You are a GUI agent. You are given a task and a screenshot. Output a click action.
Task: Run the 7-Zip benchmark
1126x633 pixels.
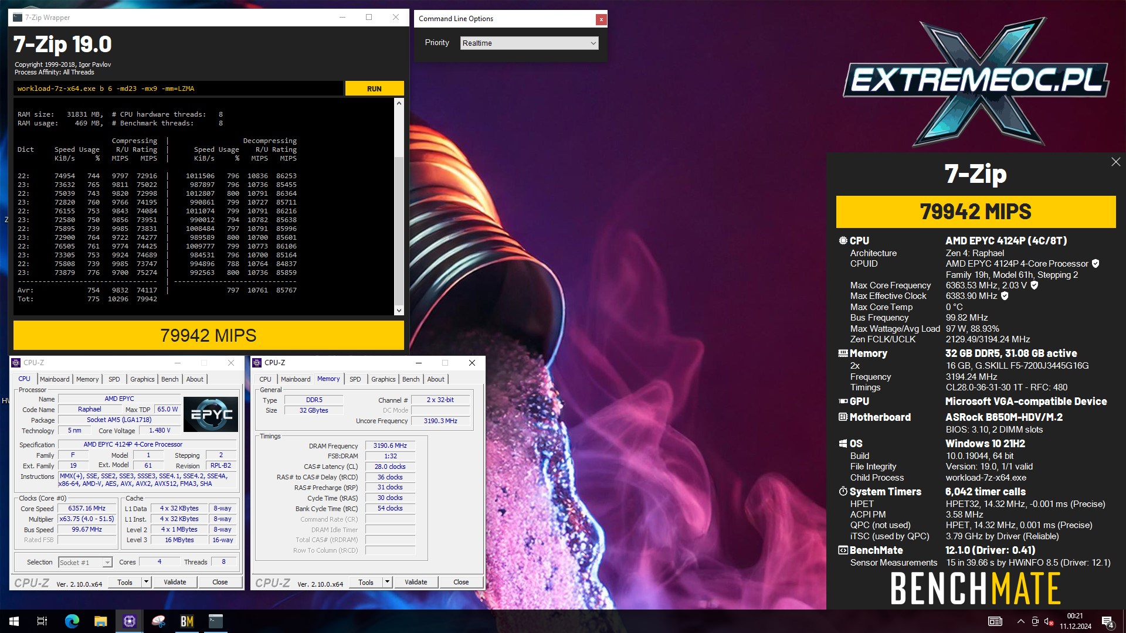(x=374, y=89)
